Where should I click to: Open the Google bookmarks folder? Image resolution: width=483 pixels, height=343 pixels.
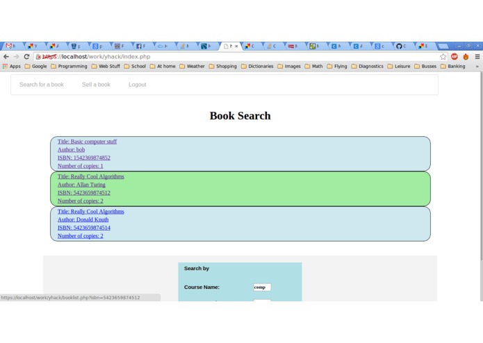coord(35,66)
